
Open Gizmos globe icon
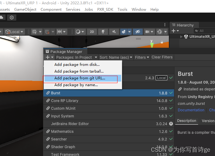pos(160,32)
